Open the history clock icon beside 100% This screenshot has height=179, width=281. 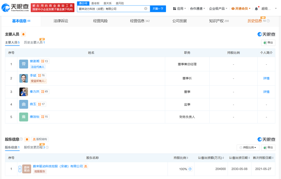190,169
